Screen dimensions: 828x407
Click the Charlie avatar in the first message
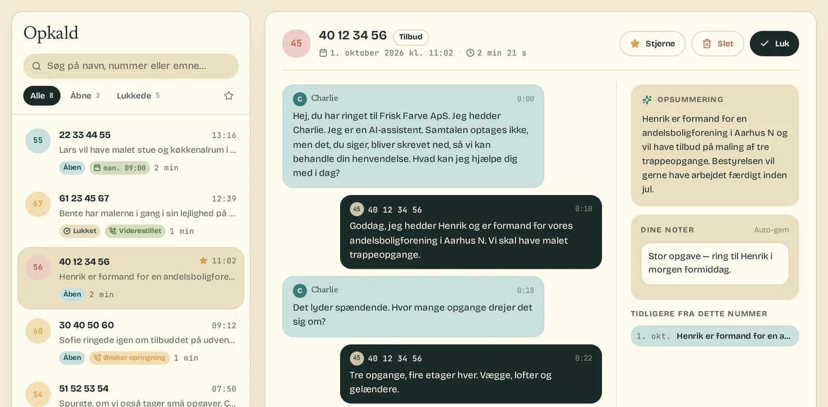(x=300, y=99)
